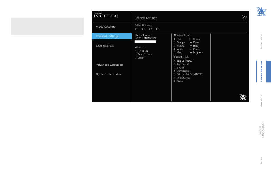Select Official Use Only (FOUO) level
Viewport: 271px width, 192px height.
[x=175, y=74]
